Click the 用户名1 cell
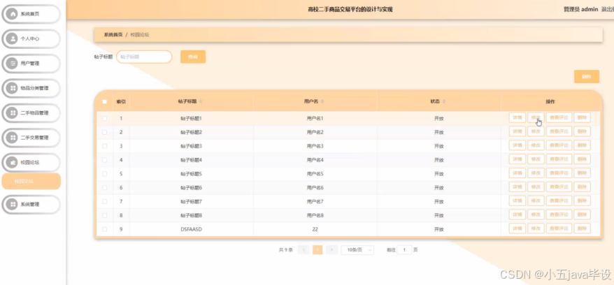This screenshot has width=614, height=285. tap(315, 119)
